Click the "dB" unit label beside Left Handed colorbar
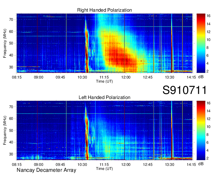Viewport: 214px width, 174px height. tap(201, 164)
